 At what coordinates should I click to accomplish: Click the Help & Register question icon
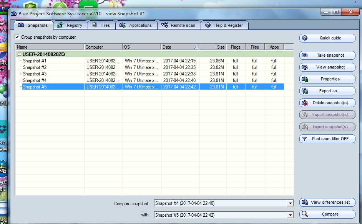click(208, 25)
